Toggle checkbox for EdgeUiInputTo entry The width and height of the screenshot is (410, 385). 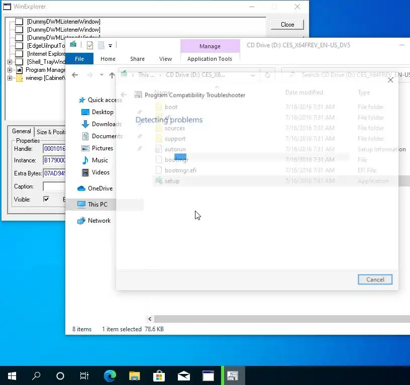[x=19, y=46]
